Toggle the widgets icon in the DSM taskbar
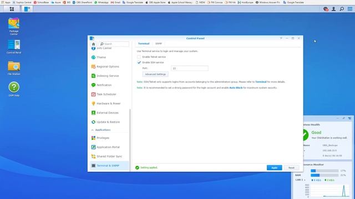Screen dimensions: 355x199 tap(350, 9)
